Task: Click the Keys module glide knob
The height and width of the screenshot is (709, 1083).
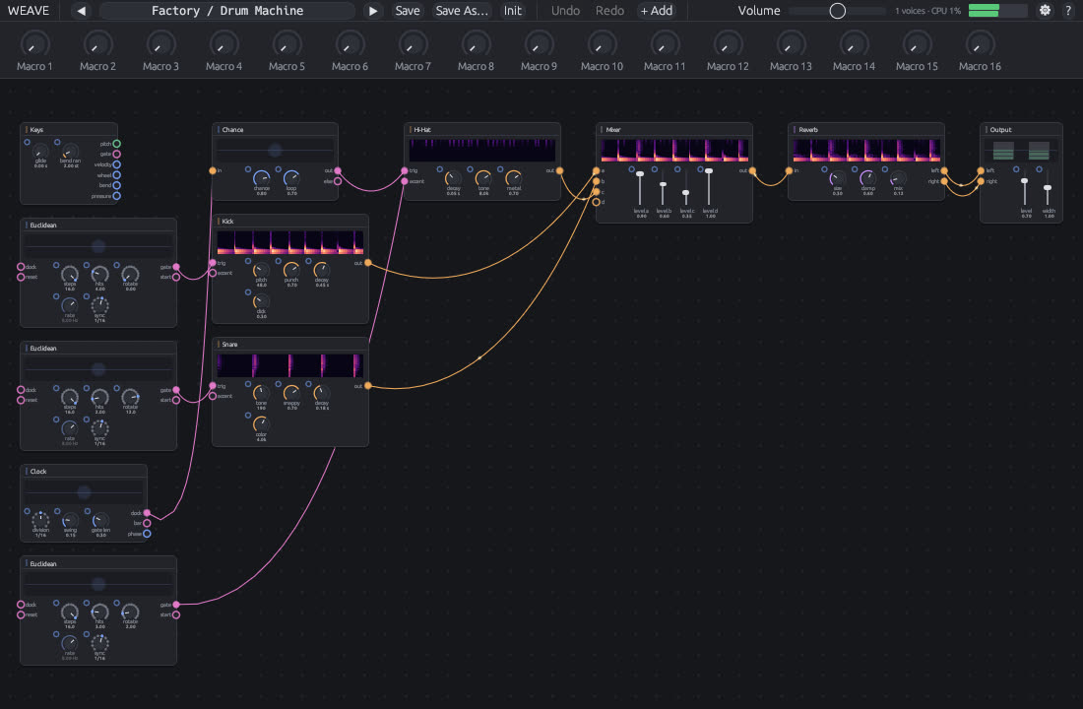Action: tap(40, 152)
